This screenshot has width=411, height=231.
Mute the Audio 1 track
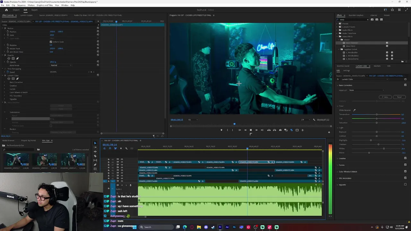[122, 185]
